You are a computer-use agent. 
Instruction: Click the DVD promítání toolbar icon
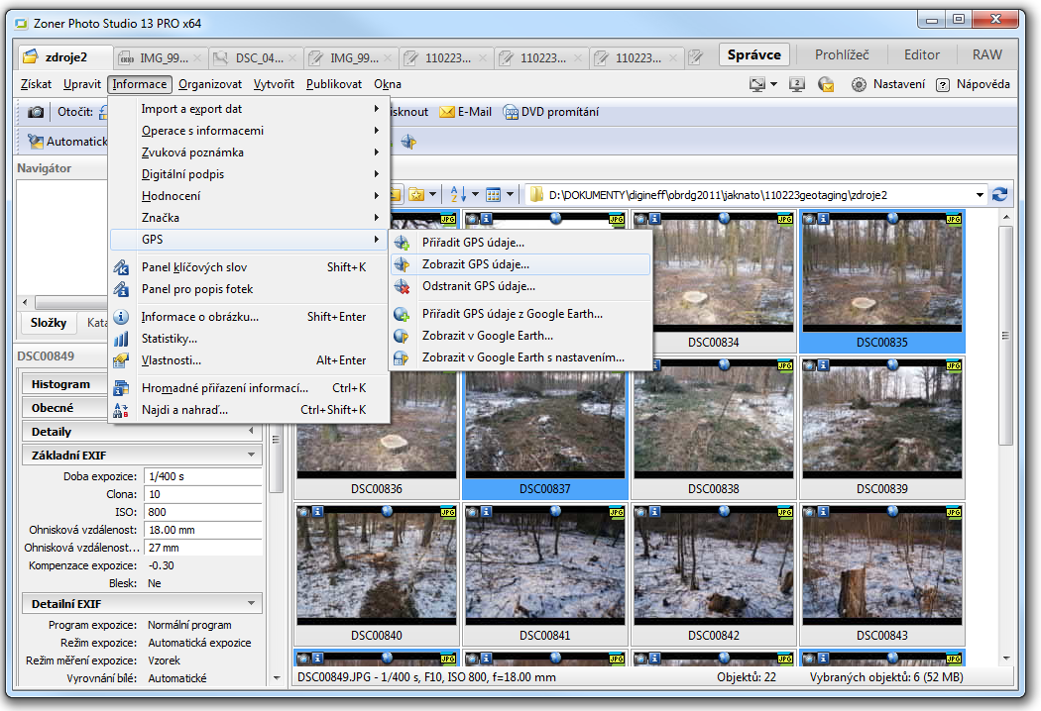(511, 112)
